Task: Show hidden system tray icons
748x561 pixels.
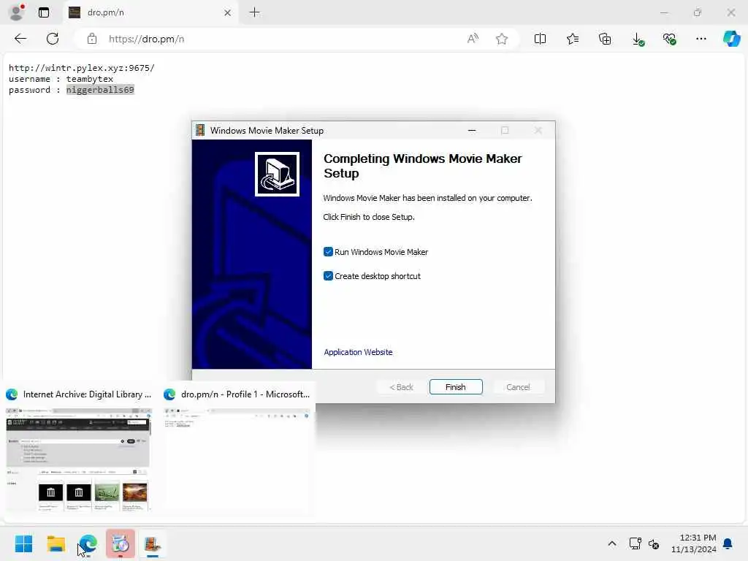Action: [x=611, y=543]
